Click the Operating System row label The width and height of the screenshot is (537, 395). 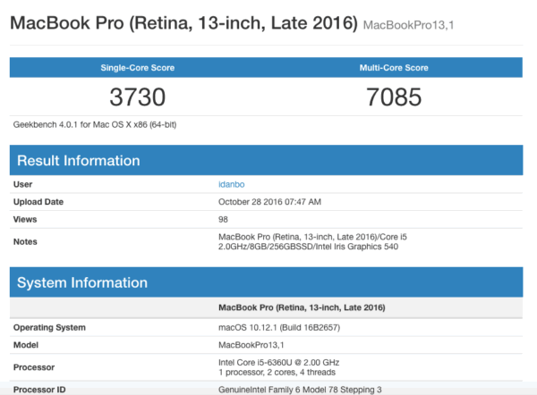point(50,326)
